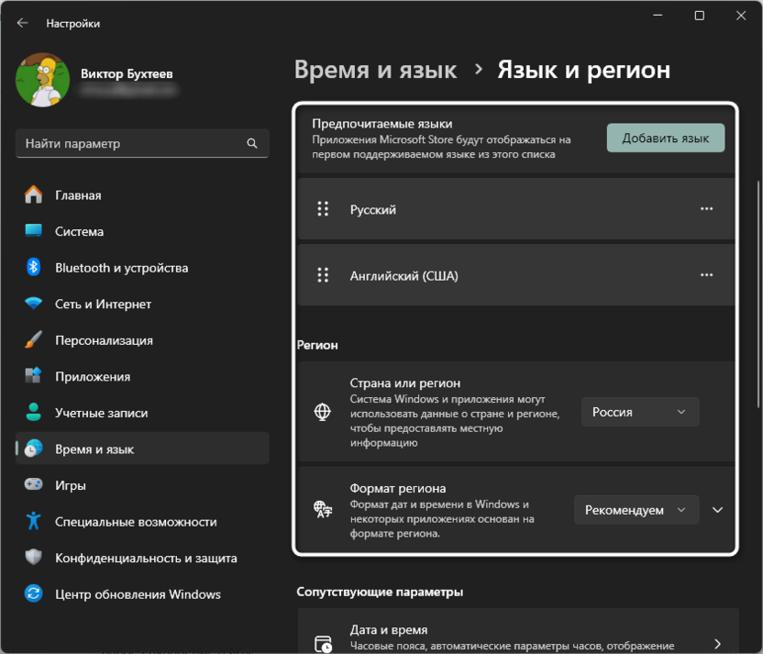Expand the Формат региона section chevron
763x654 pixels.
point(717,510)
